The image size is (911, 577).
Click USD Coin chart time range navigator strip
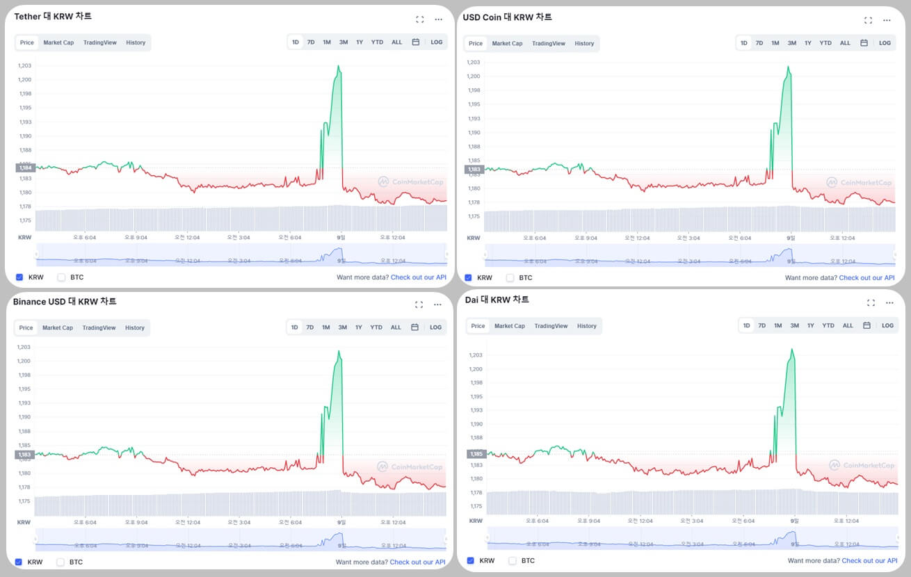coord(690,254)
